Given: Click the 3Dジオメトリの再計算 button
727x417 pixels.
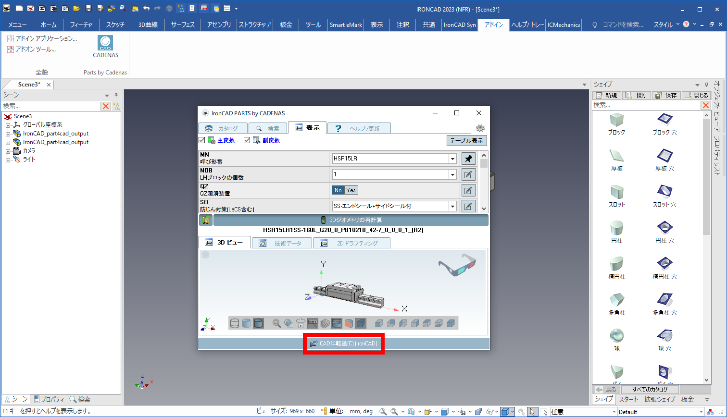Looking at the screenshot, I should pyautogui.click(x=351, y=220).
